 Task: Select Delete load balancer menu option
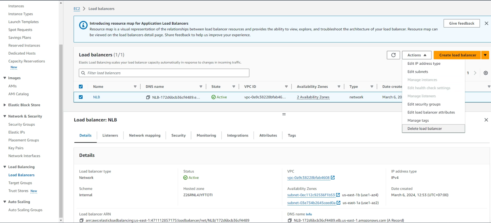point(425,129)
